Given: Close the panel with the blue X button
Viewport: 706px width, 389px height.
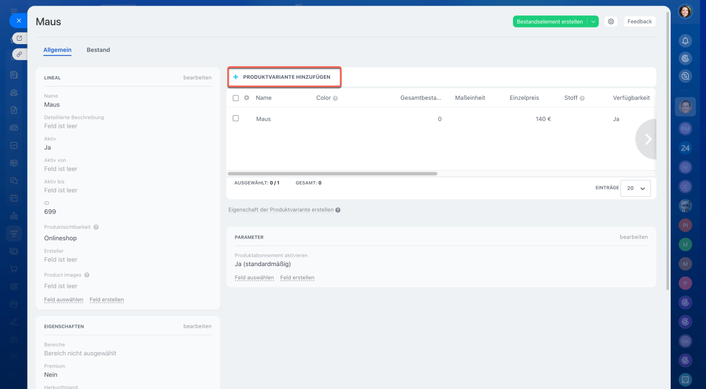Looking at the screenshot, I should point(18,20).
